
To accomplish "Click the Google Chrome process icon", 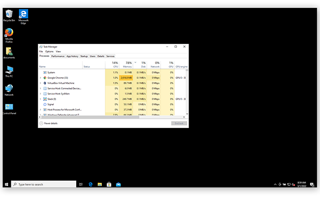I will pos(45,78).
